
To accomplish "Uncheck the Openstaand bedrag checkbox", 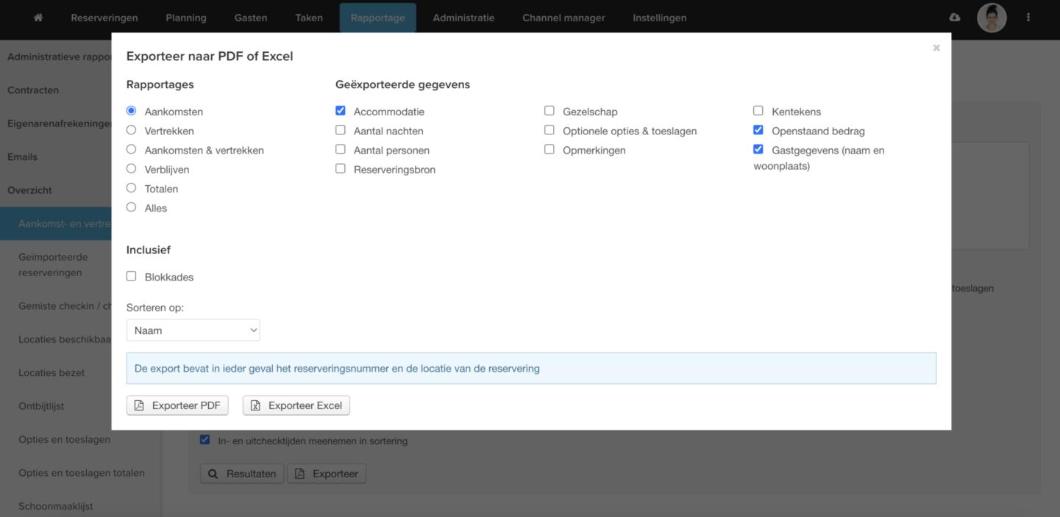I will tap(758, 131).
